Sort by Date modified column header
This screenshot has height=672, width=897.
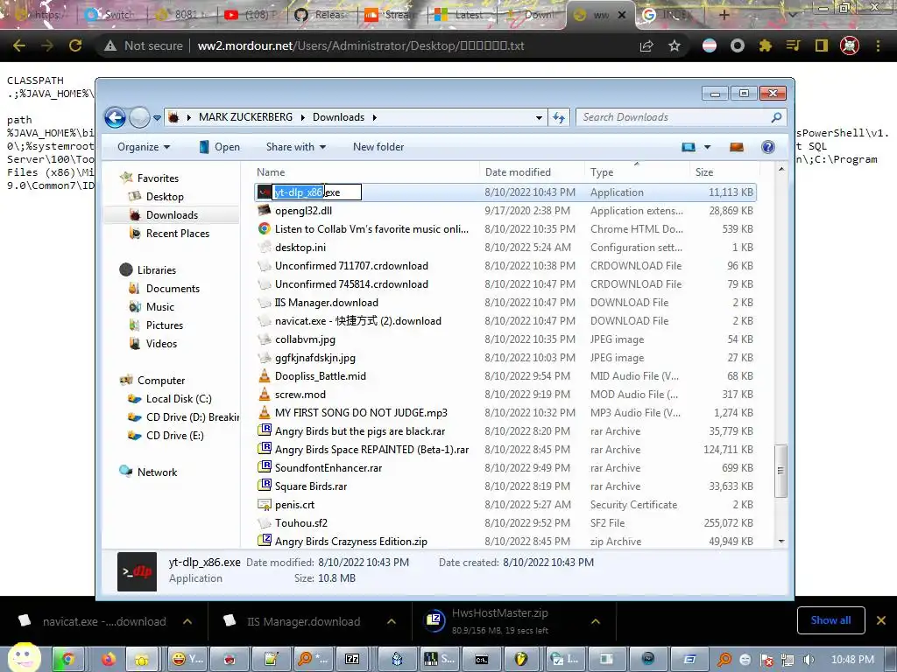click(518, 172)
